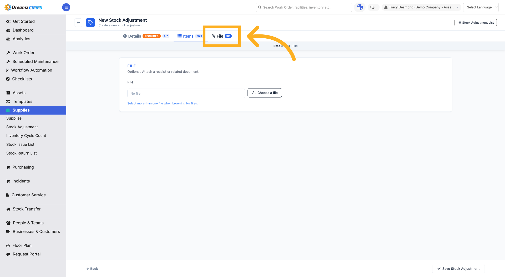Click the Assets box icon
This screenshot has height=277, width=505.
click(x=8, y=93)
